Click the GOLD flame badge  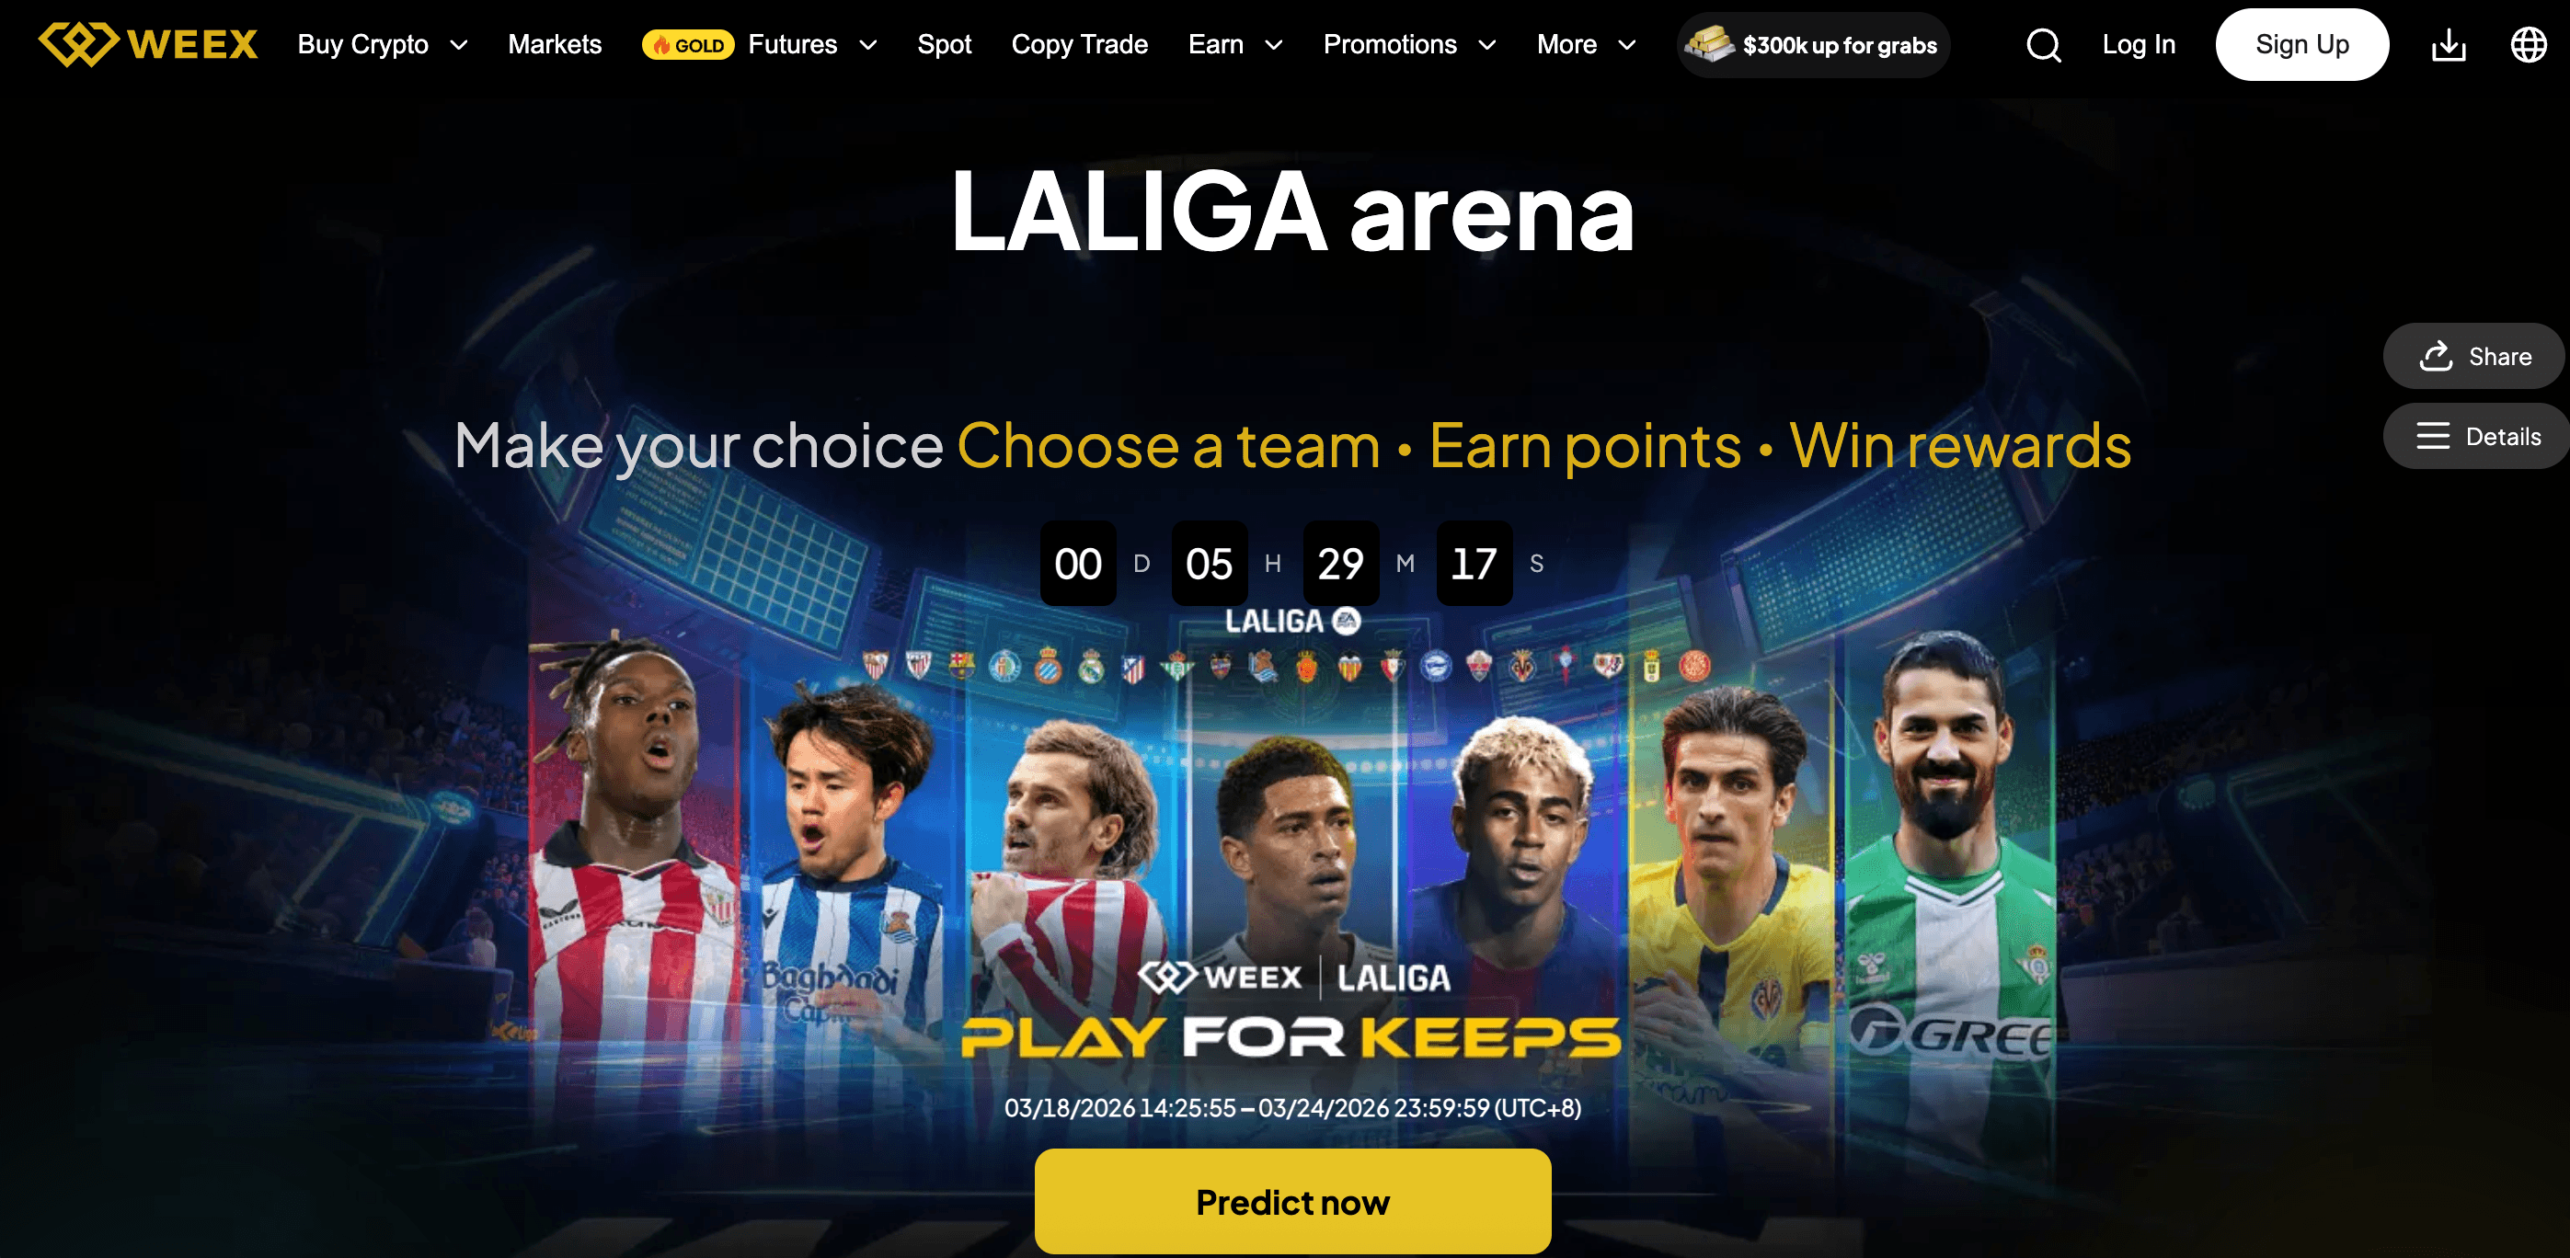click(x=688, y=45)
